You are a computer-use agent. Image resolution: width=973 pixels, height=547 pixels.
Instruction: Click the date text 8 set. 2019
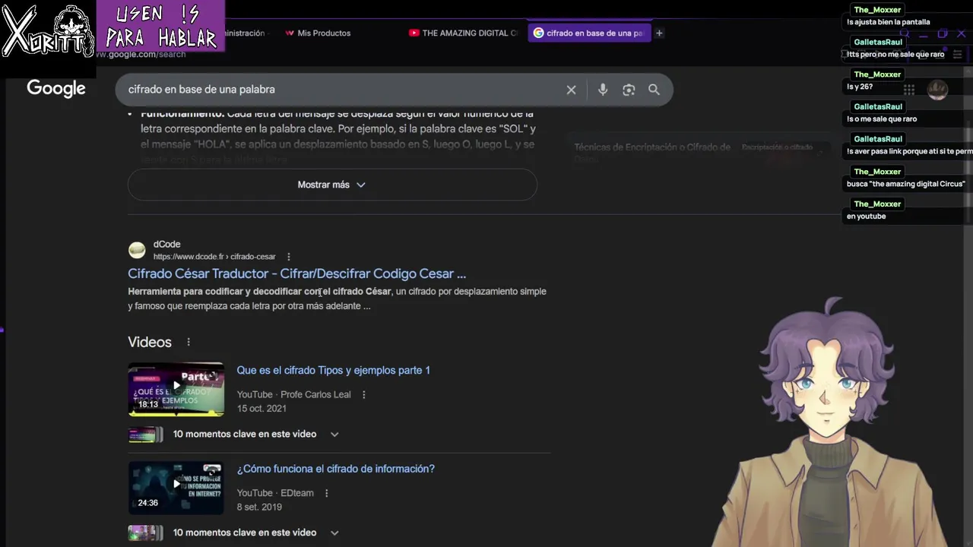point(259,507)
